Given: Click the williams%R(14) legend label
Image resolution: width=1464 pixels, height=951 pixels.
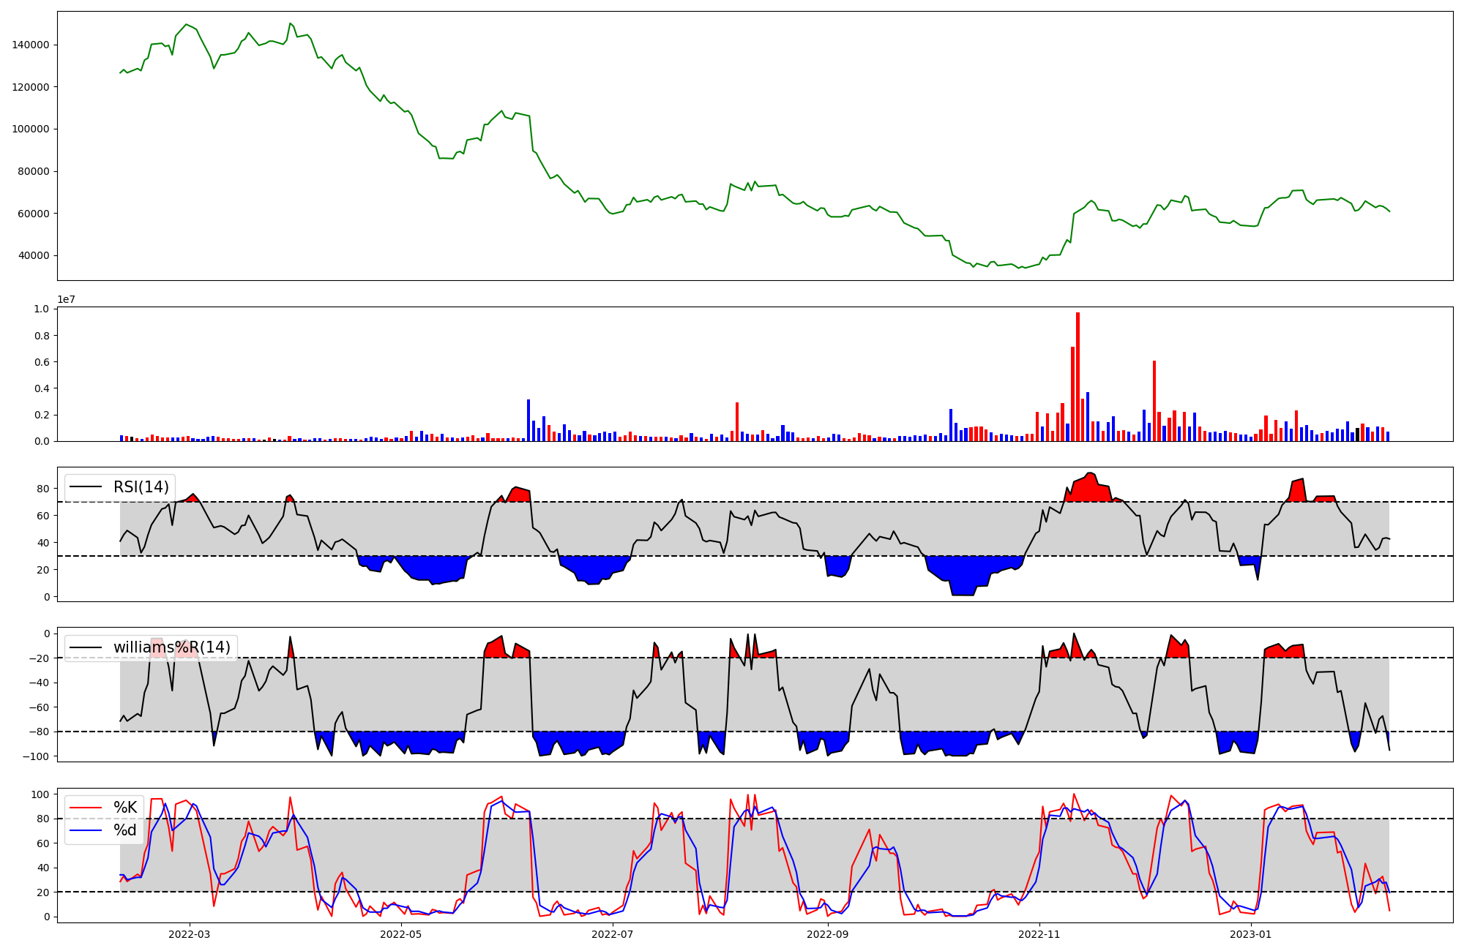Looking at the screenshot, I should pyautogui.click(x=171, y=647).
